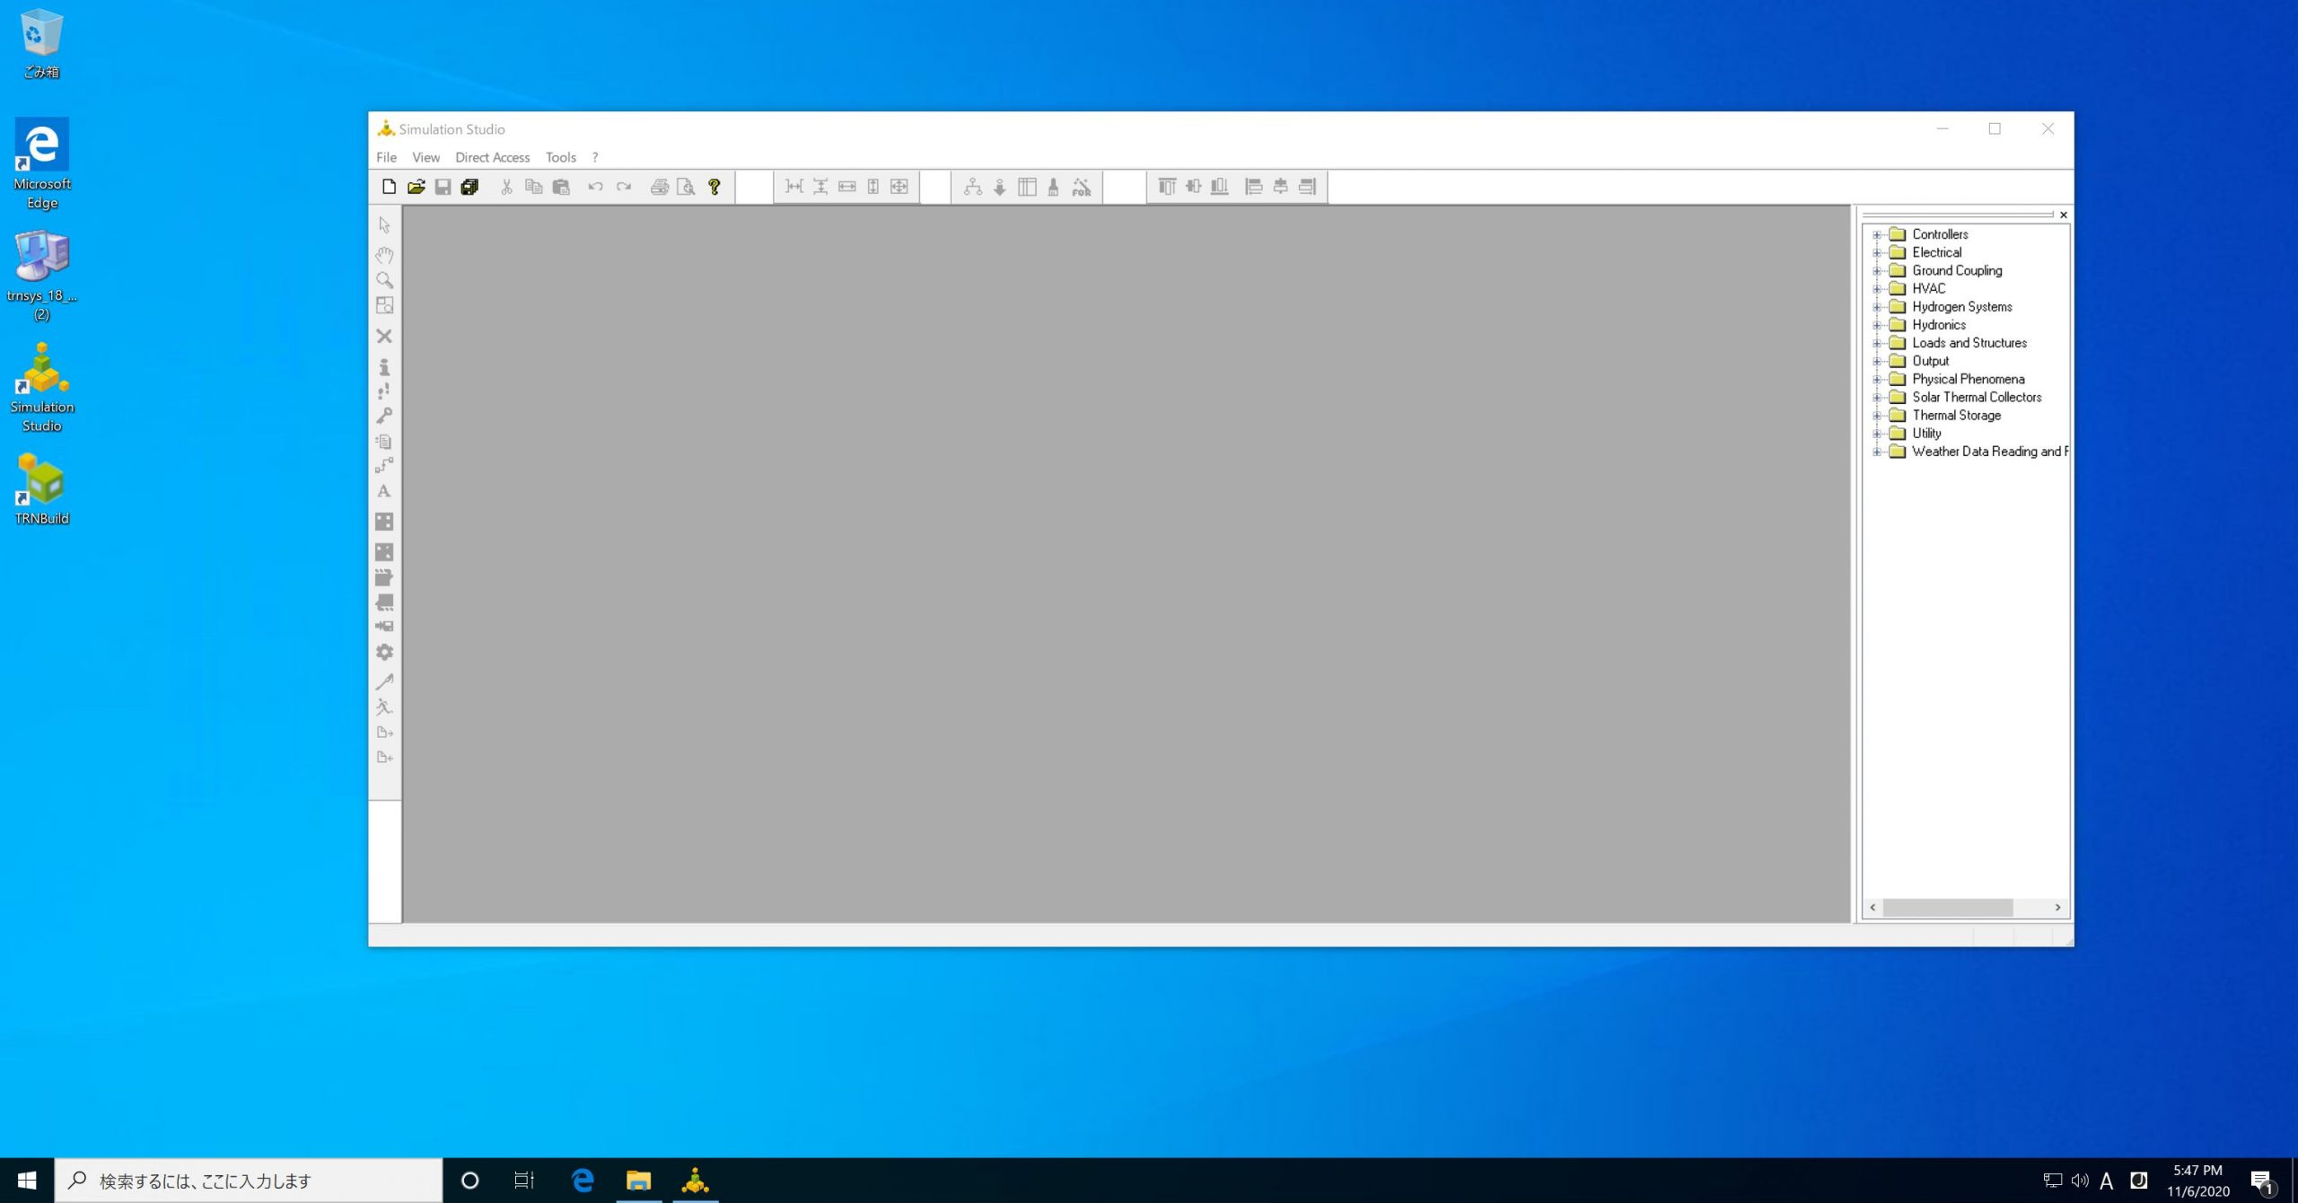Click the taskbar clock showing 5:47 PM
2298x1203 pixels.
[2197, 1181]
